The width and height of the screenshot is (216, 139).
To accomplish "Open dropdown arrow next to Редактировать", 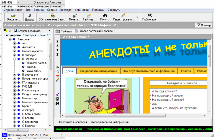I will (x=137, y=17).
